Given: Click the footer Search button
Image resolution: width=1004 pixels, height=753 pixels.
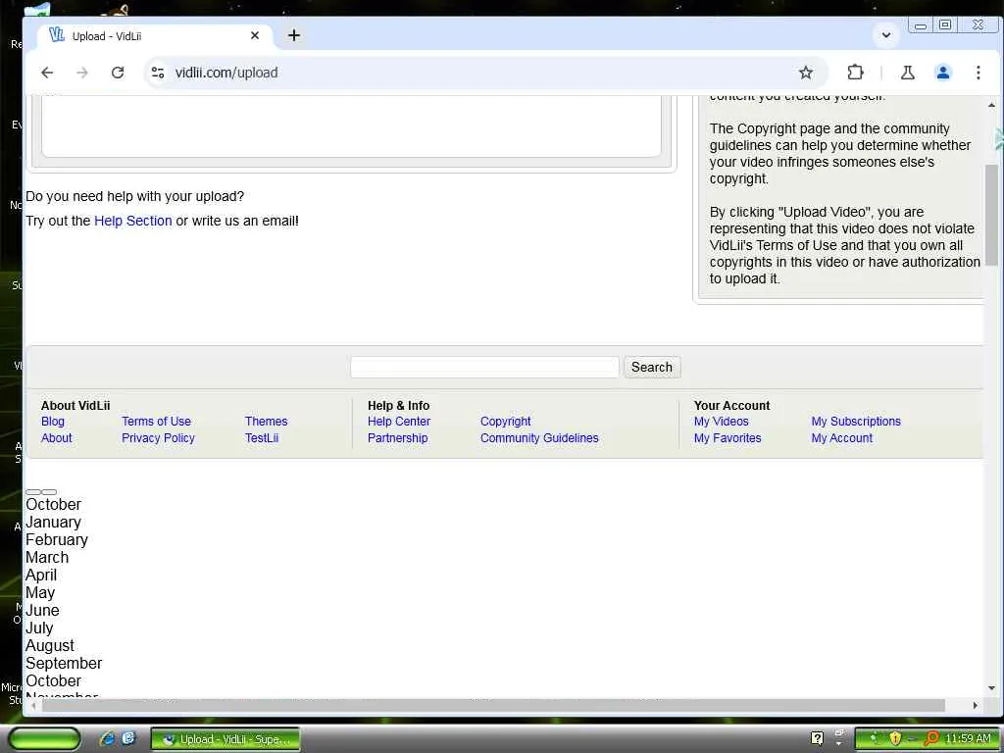Looking at the screenshot, I should pos(652,367).
